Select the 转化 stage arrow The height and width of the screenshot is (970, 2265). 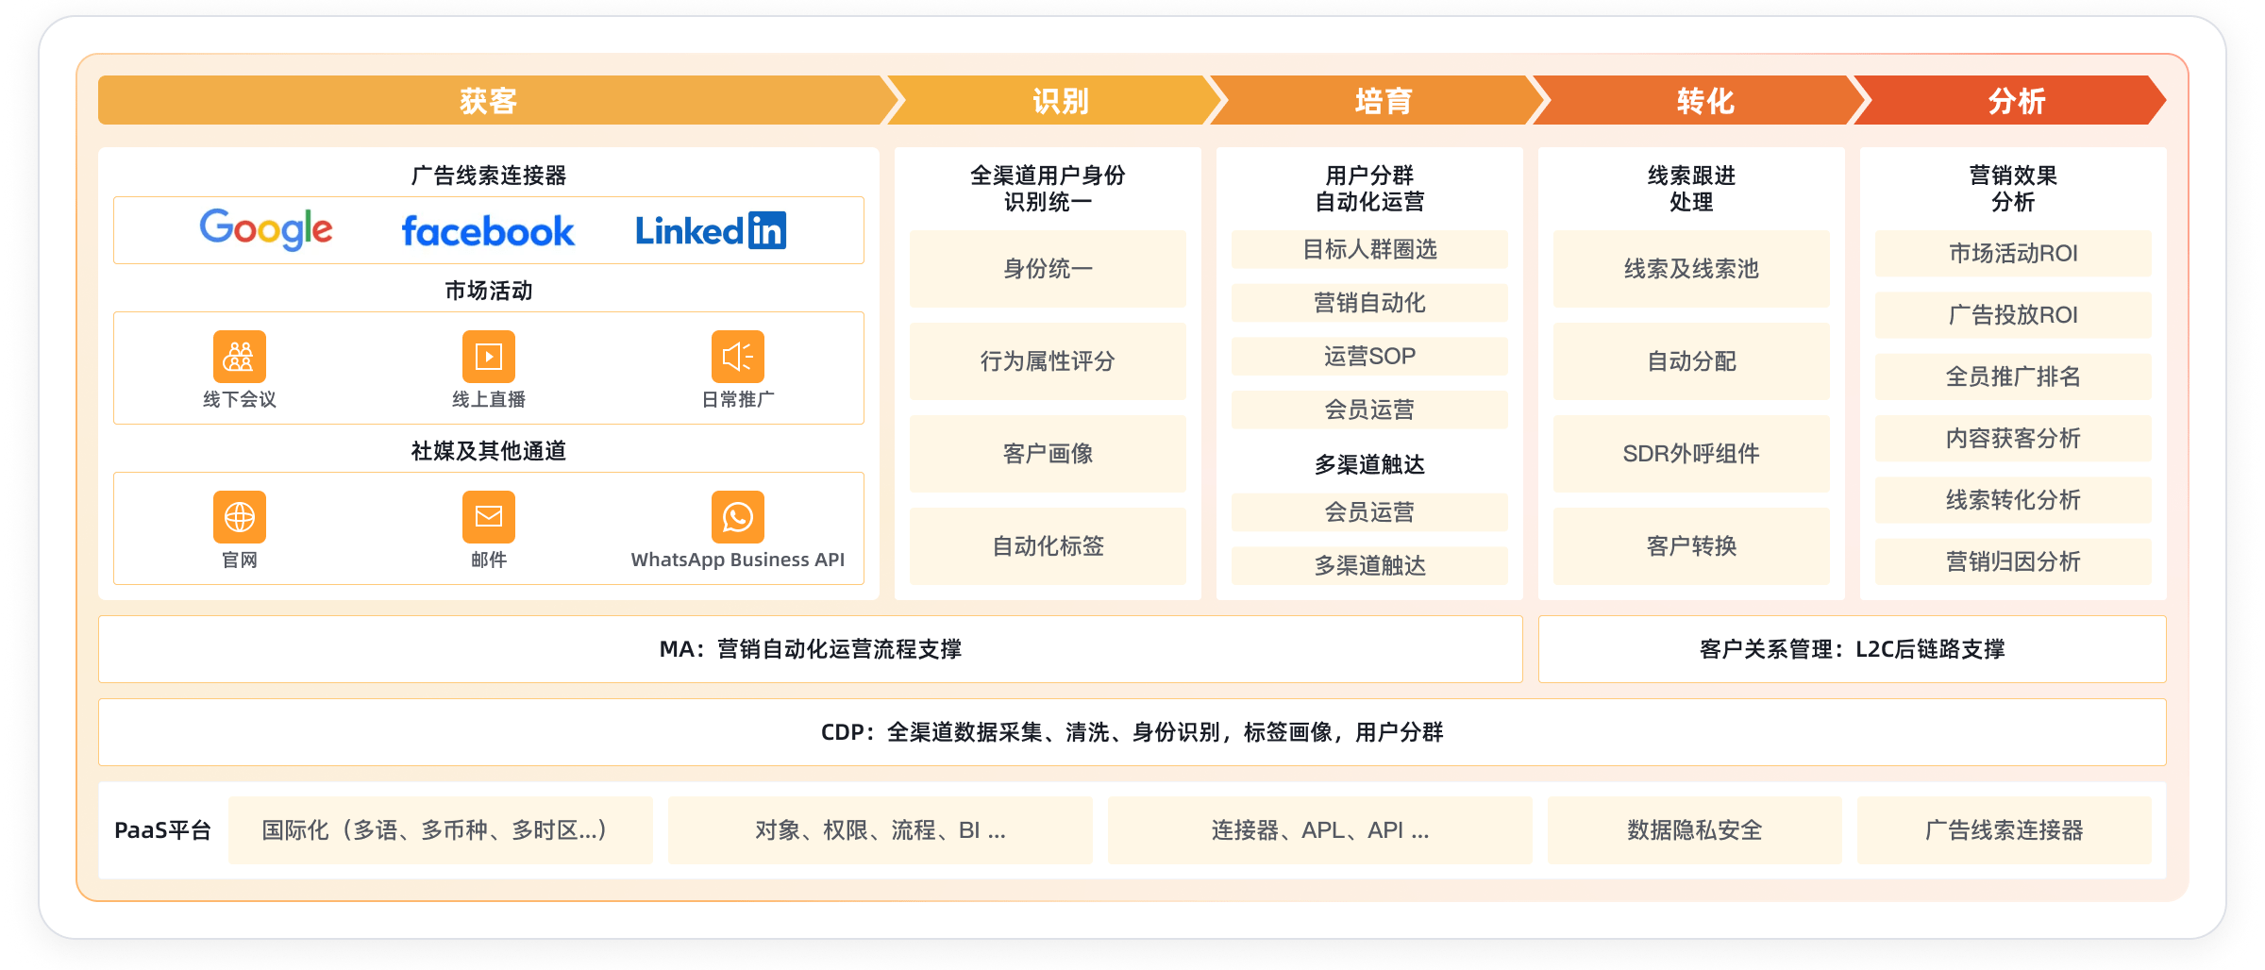(x=1704, y=101)
